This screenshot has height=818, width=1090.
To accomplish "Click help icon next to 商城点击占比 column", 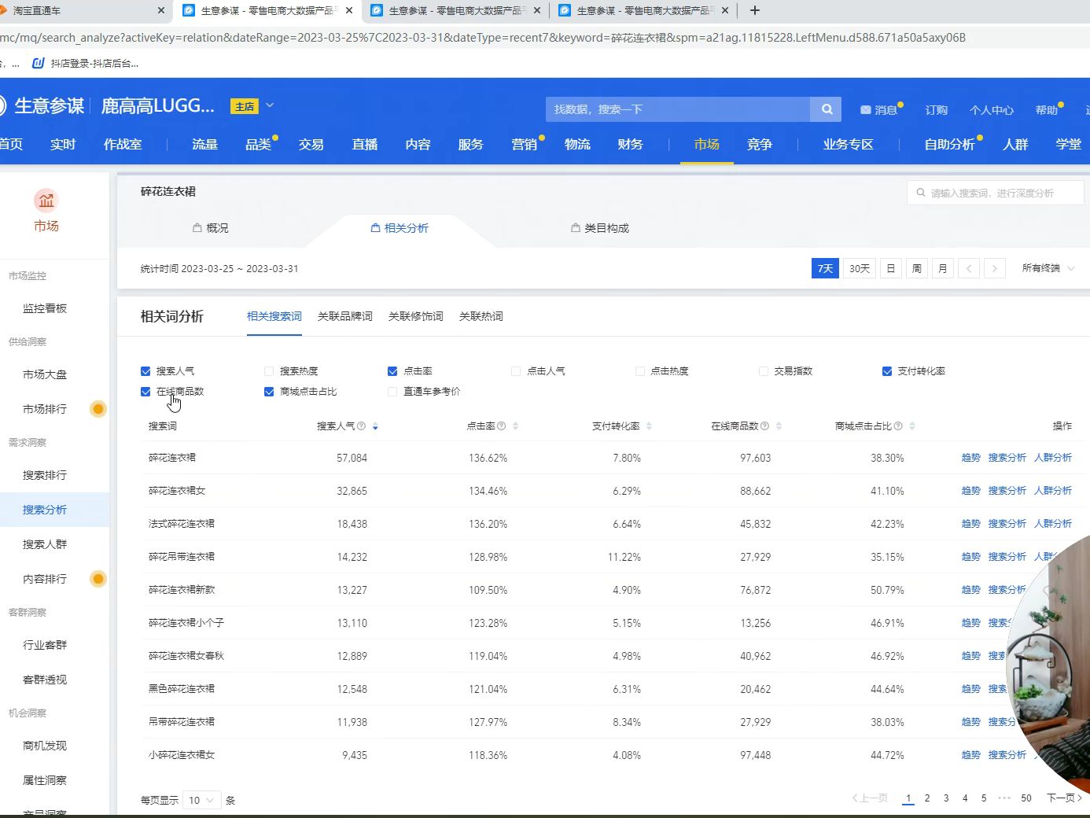I will click(x=898, y=426).
